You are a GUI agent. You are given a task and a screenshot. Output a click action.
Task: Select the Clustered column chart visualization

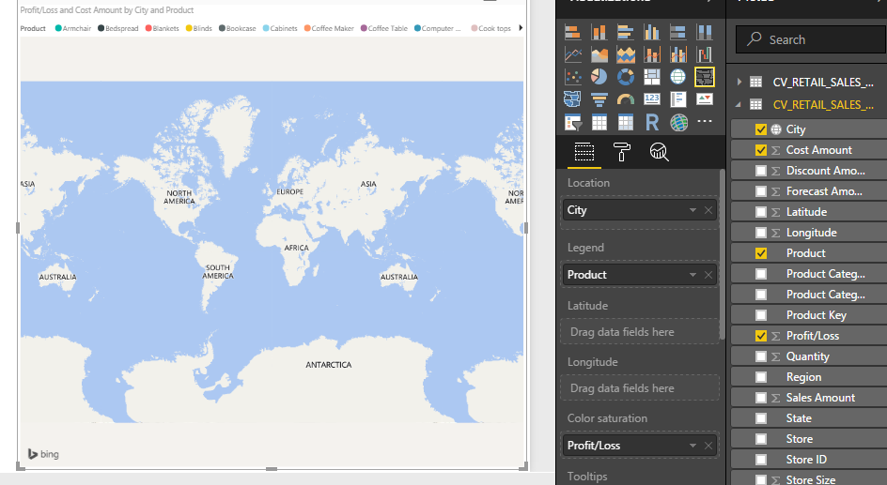652,33
